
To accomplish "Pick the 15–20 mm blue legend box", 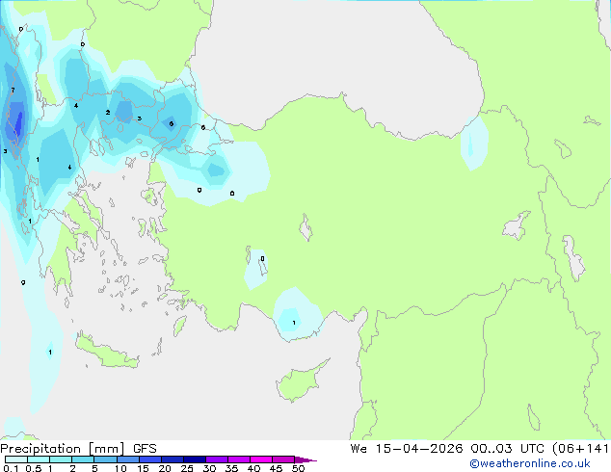I will point(150,459).
